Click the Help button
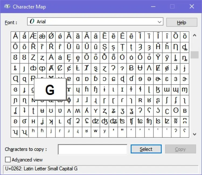The height and width of the screenshot is (175, 202). (x=182, y=22)
